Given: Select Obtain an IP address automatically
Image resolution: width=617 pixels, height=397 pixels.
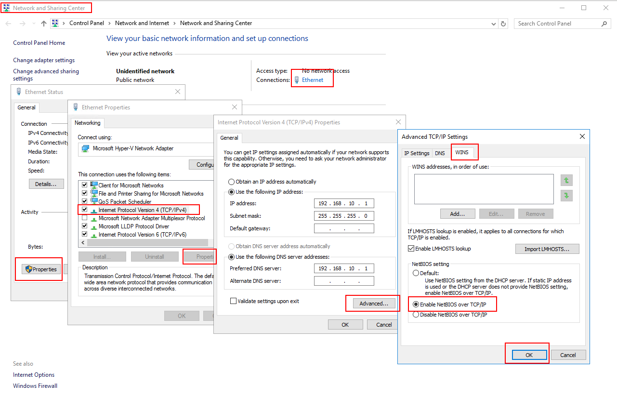Looking at the screenshot, I should [232, 182].
